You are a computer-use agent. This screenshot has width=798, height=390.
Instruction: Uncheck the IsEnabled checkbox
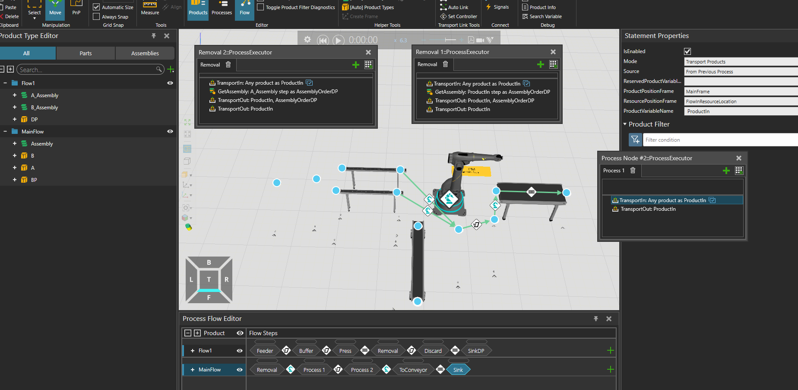point(687,51)
